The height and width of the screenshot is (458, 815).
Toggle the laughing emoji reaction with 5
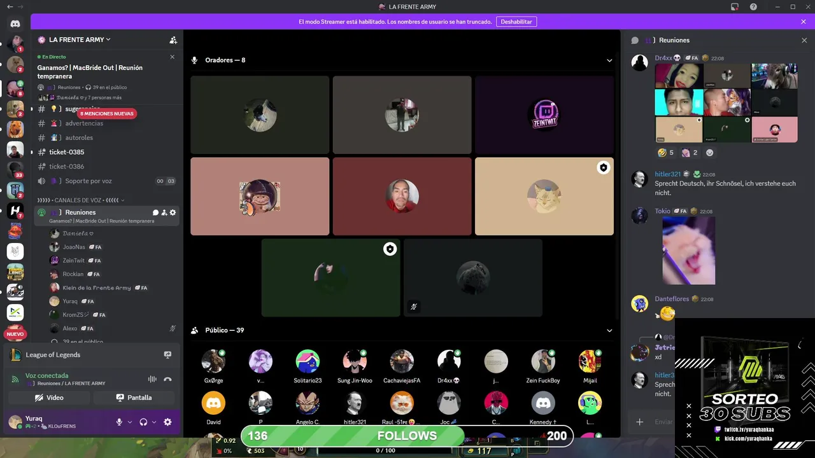666,153
